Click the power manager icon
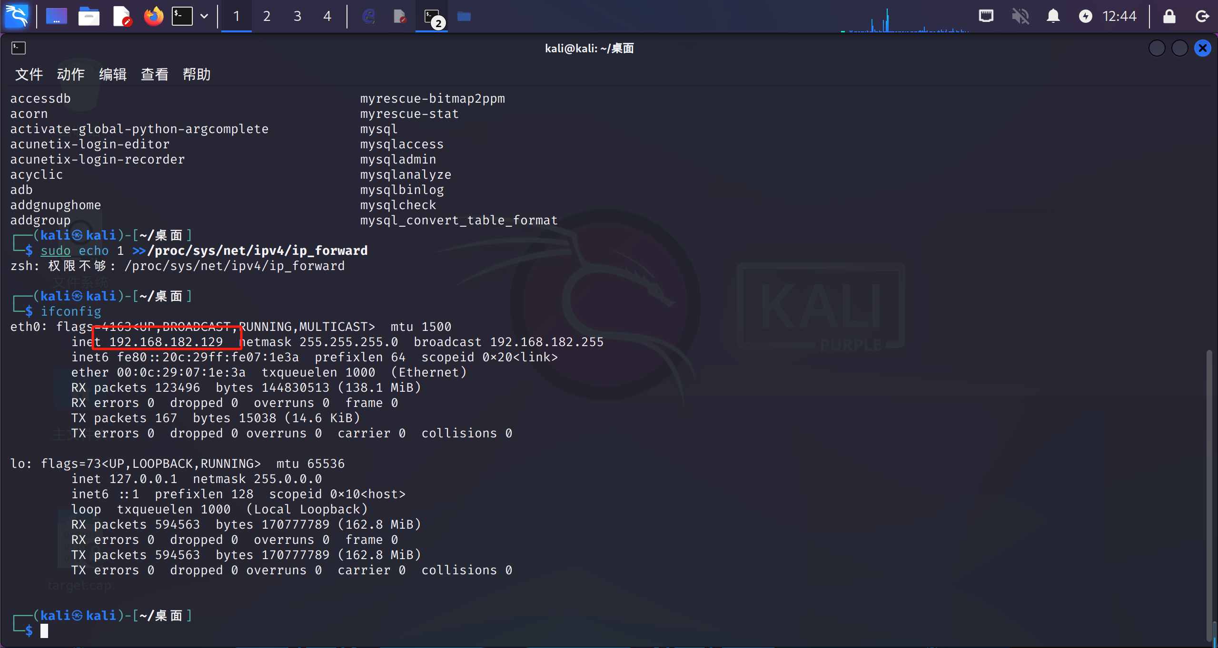This screenshot has height=648, width=1218. (1085, 16)
